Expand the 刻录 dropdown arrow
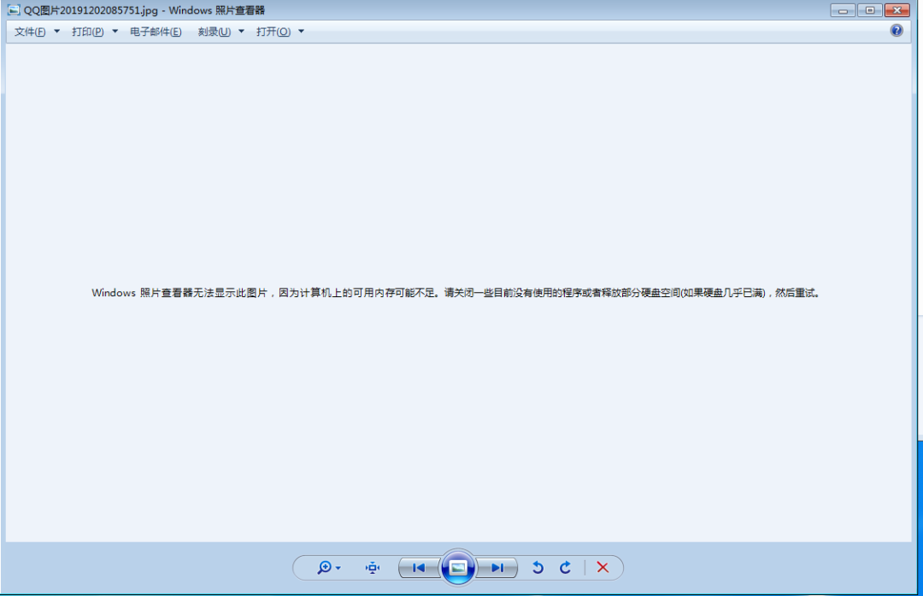923x596 pixels. (241, 31)
